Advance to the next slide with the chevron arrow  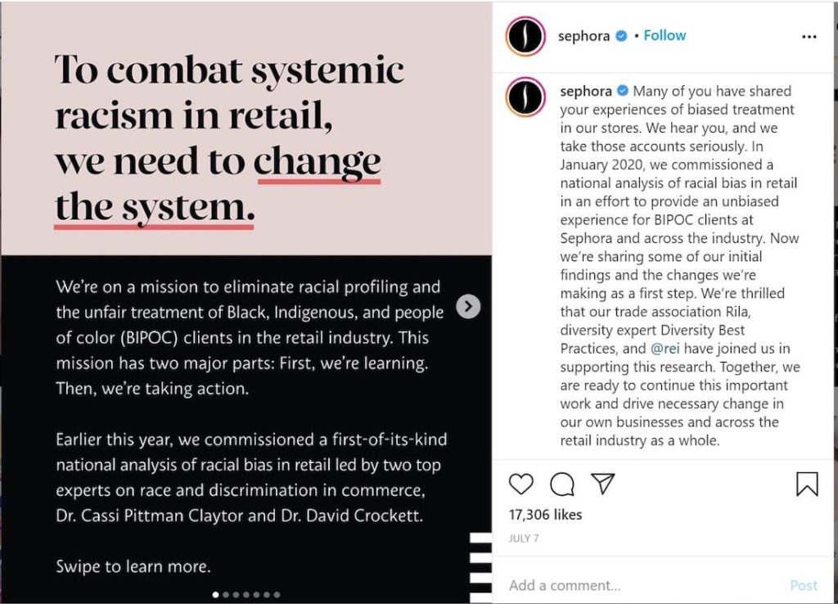[x=467, y=306]
